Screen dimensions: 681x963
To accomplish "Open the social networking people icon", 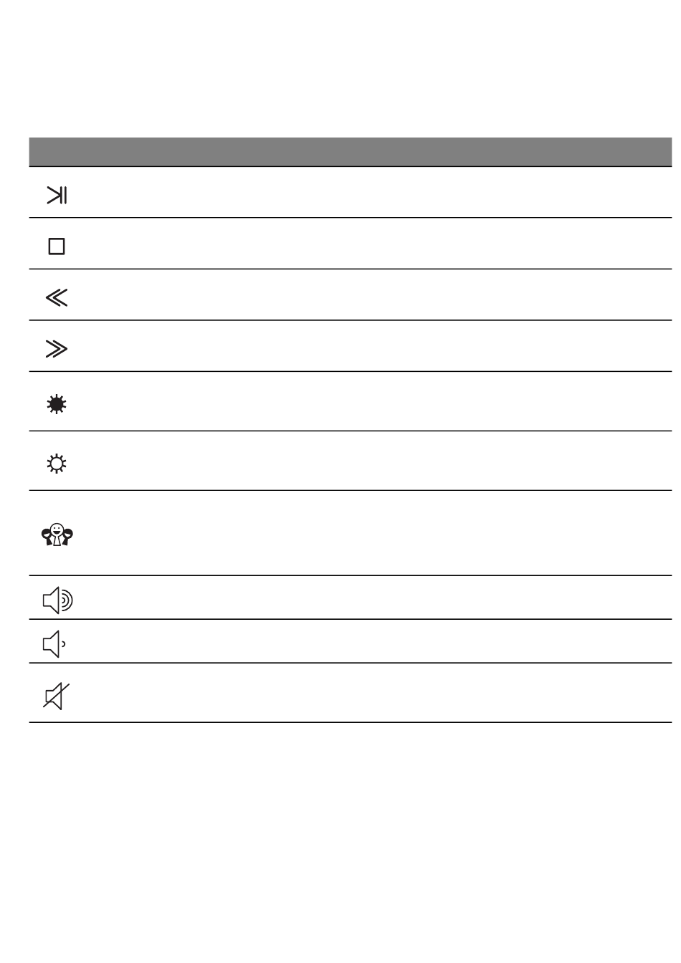I will click(x=57, y=535).
